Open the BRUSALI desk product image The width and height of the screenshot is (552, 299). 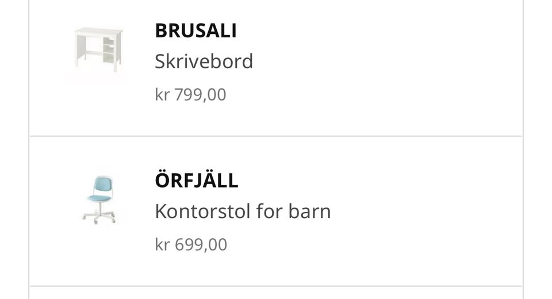98,50
